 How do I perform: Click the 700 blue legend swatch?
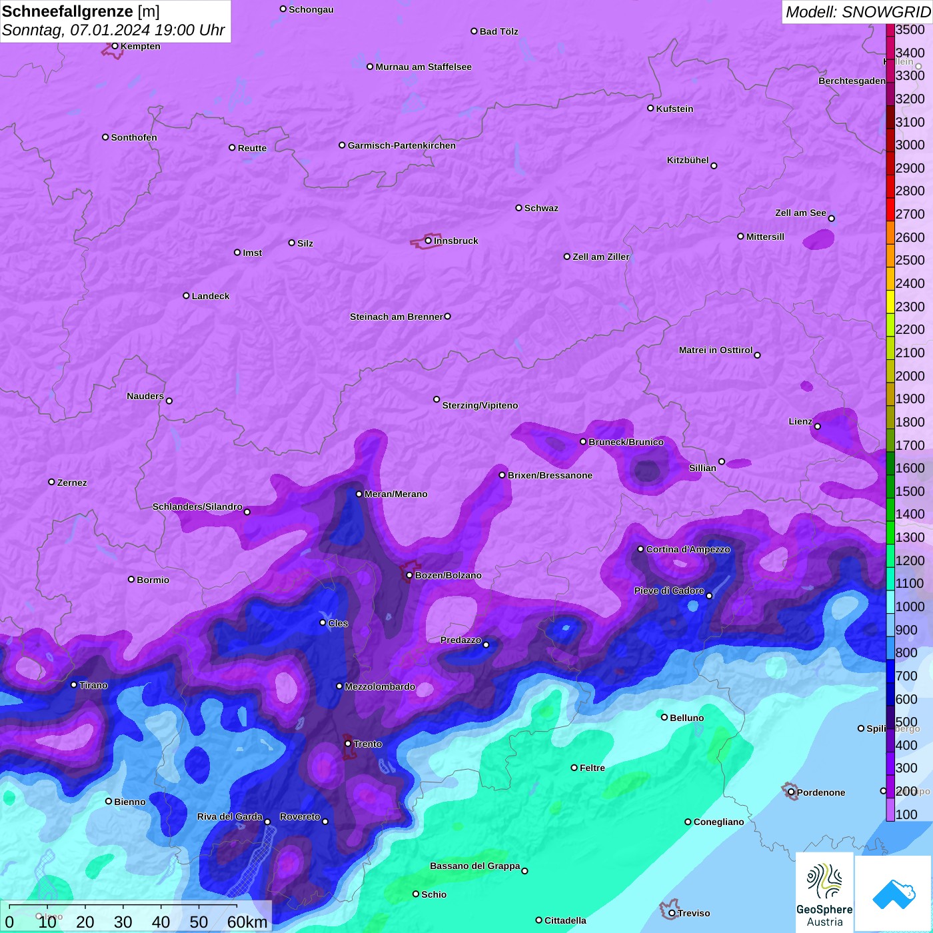pyautogui.click(x=890, y=671)
